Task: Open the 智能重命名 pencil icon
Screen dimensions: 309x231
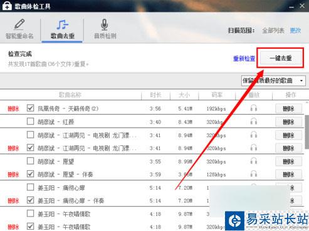Action: tap(19, 24)
